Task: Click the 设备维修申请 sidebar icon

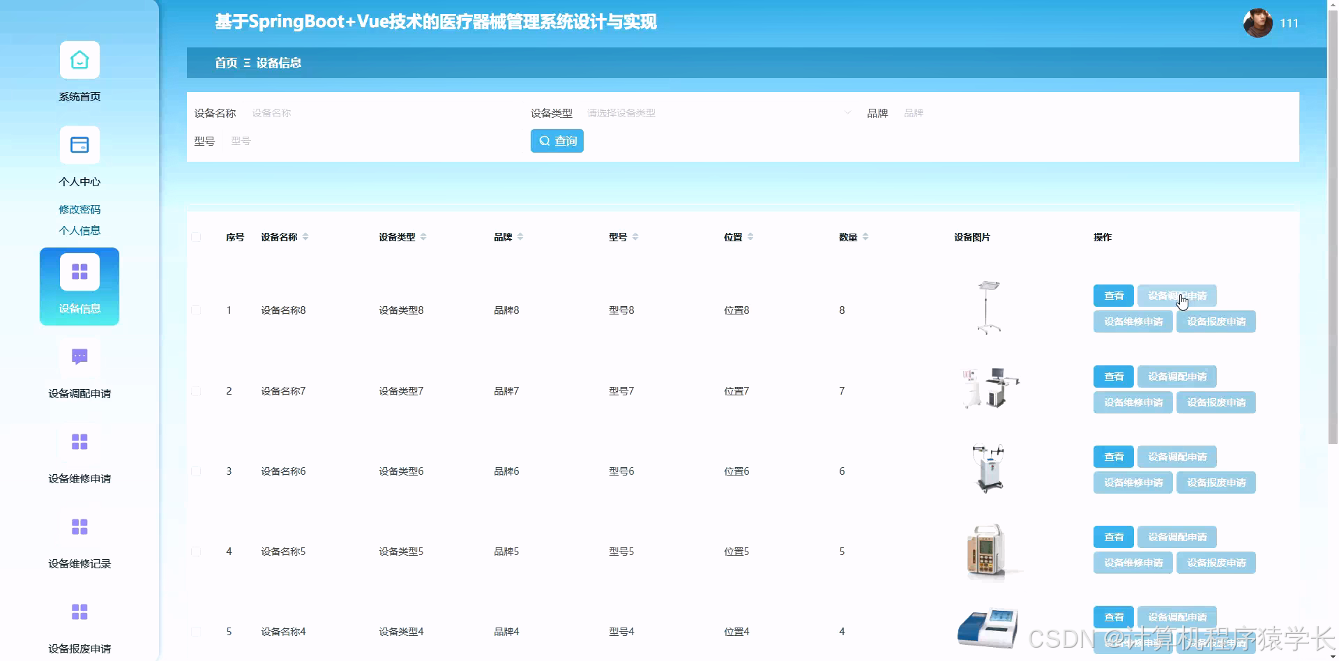Action: 79,441
